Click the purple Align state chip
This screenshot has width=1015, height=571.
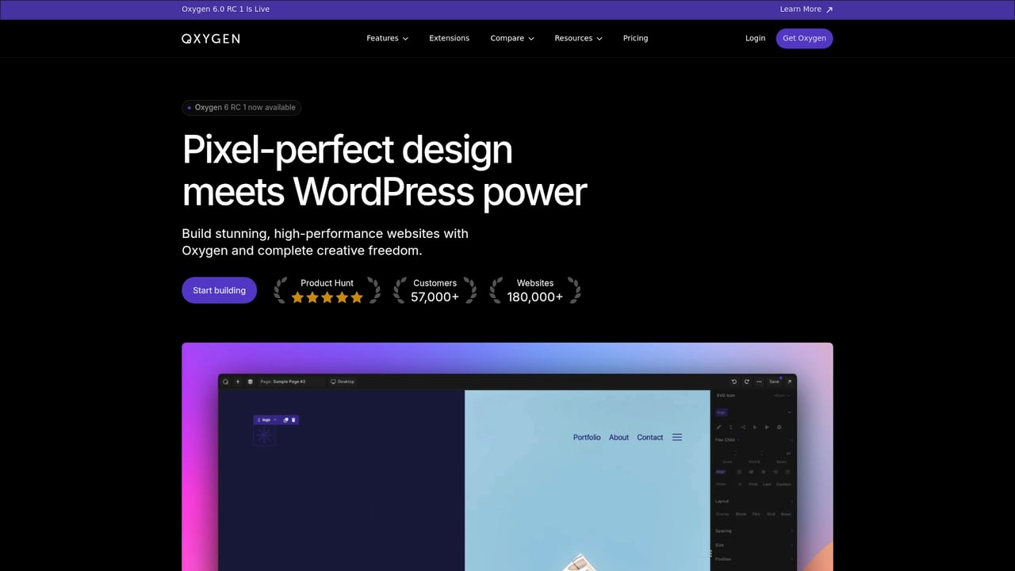coord(721,471)
